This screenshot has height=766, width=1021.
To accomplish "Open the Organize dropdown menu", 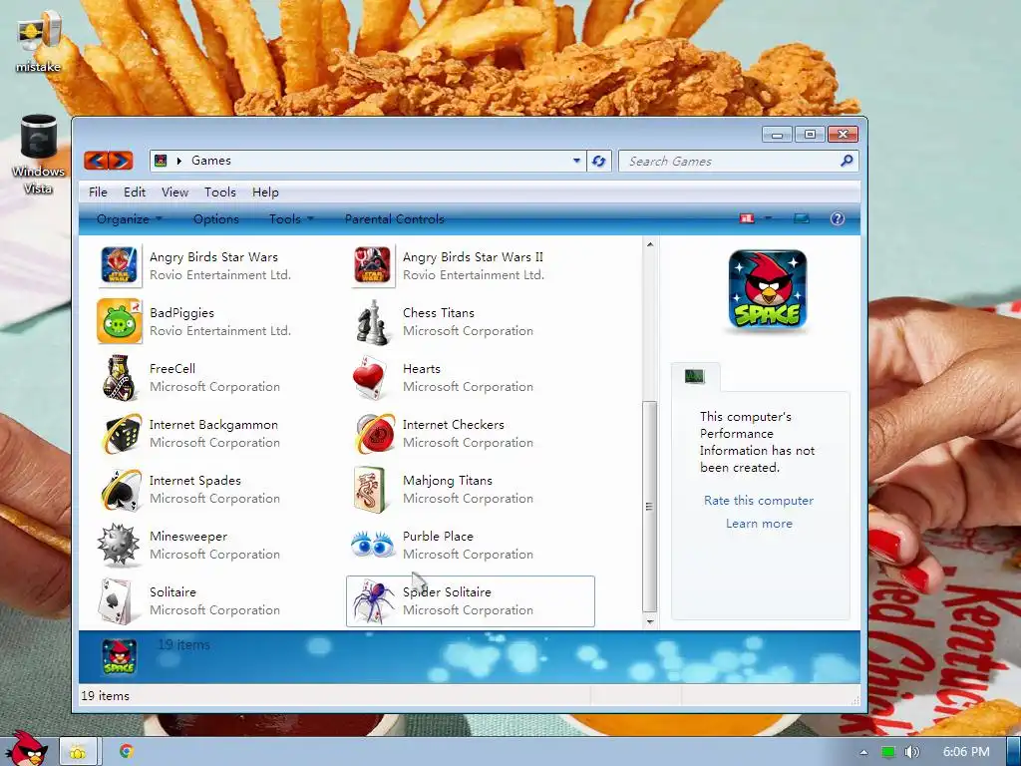I will point(129,218).
